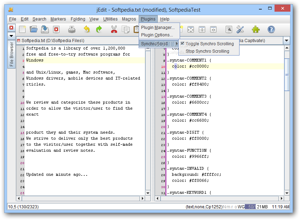Click right pane horizontal scroll right arrow
The width and height of the screenshot is (300, 220).
(x=282, y=198)
